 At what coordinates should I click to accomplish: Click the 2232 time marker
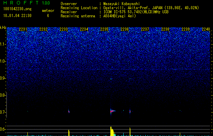(43, 29)
